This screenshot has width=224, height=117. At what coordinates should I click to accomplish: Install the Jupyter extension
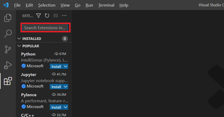56,87
